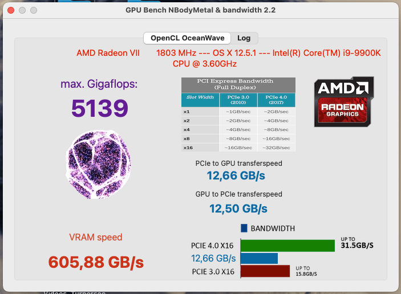The image size is (401, 294).
Task: Click the PCIe to GPU transferspeed label
Action: [x=238, y=164]
